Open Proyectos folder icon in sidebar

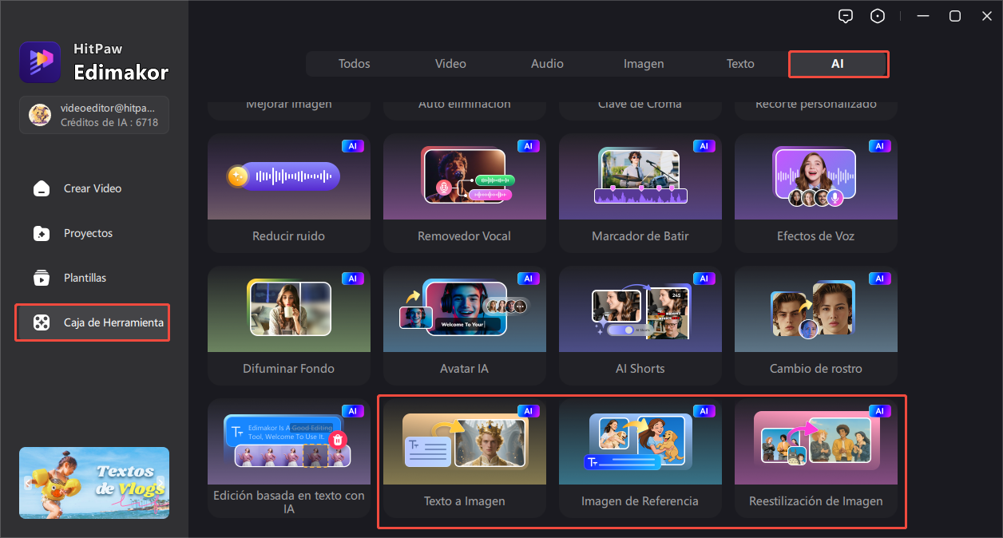[41, 233]
